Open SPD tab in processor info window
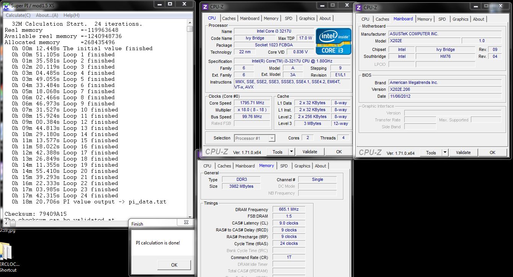Screen dimensions: 513x277 pyautogui.click(x=289, y=18)
